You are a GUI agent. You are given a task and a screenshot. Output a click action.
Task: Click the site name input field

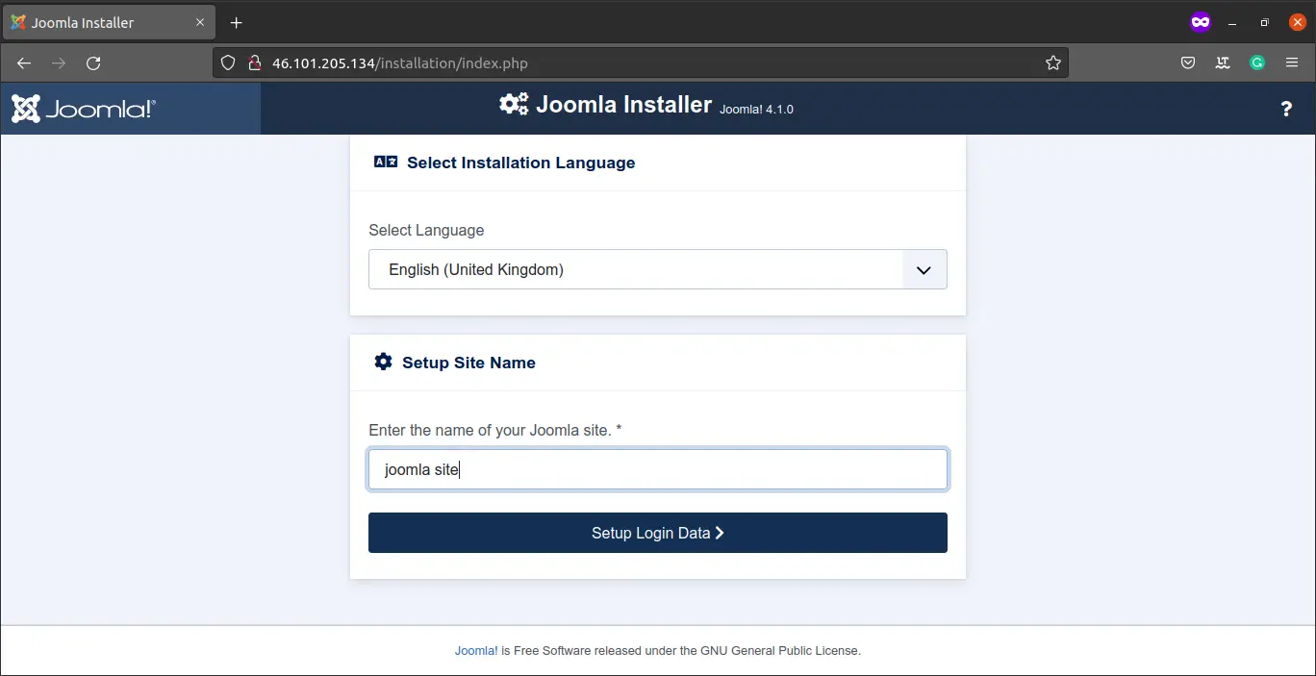[658, 470]
